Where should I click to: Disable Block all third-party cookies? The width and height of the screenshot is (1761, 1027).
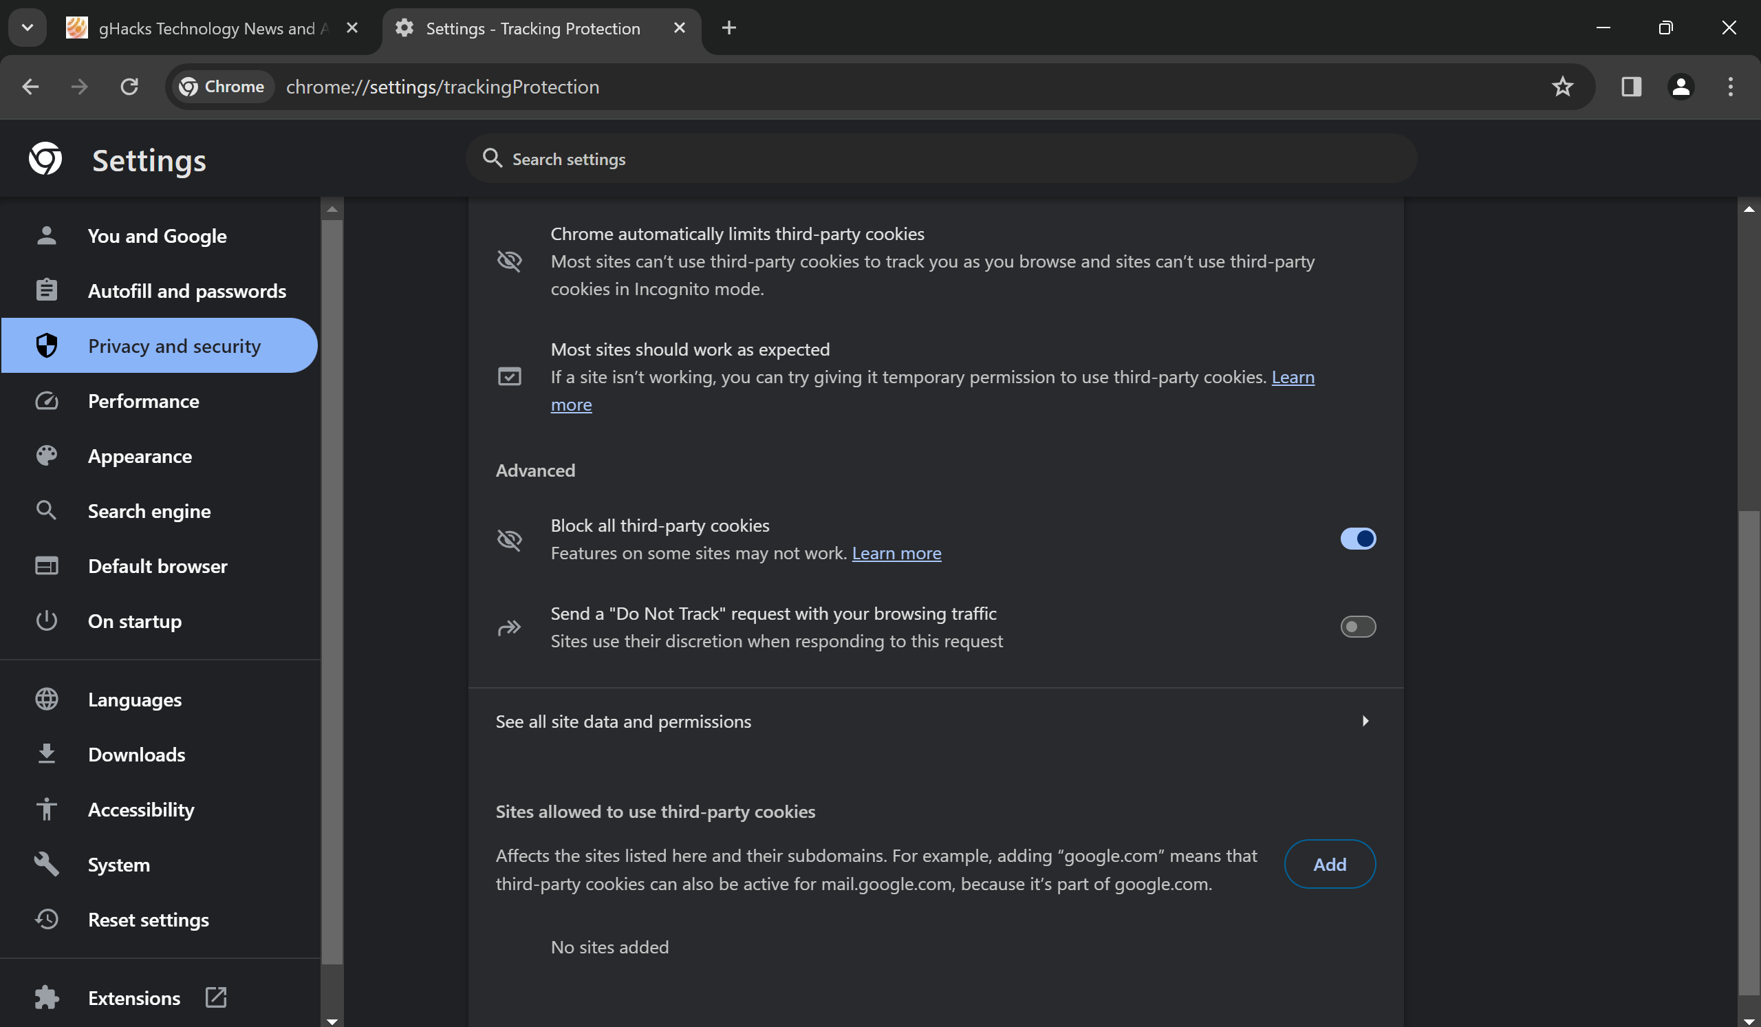tap(1358, 538)
